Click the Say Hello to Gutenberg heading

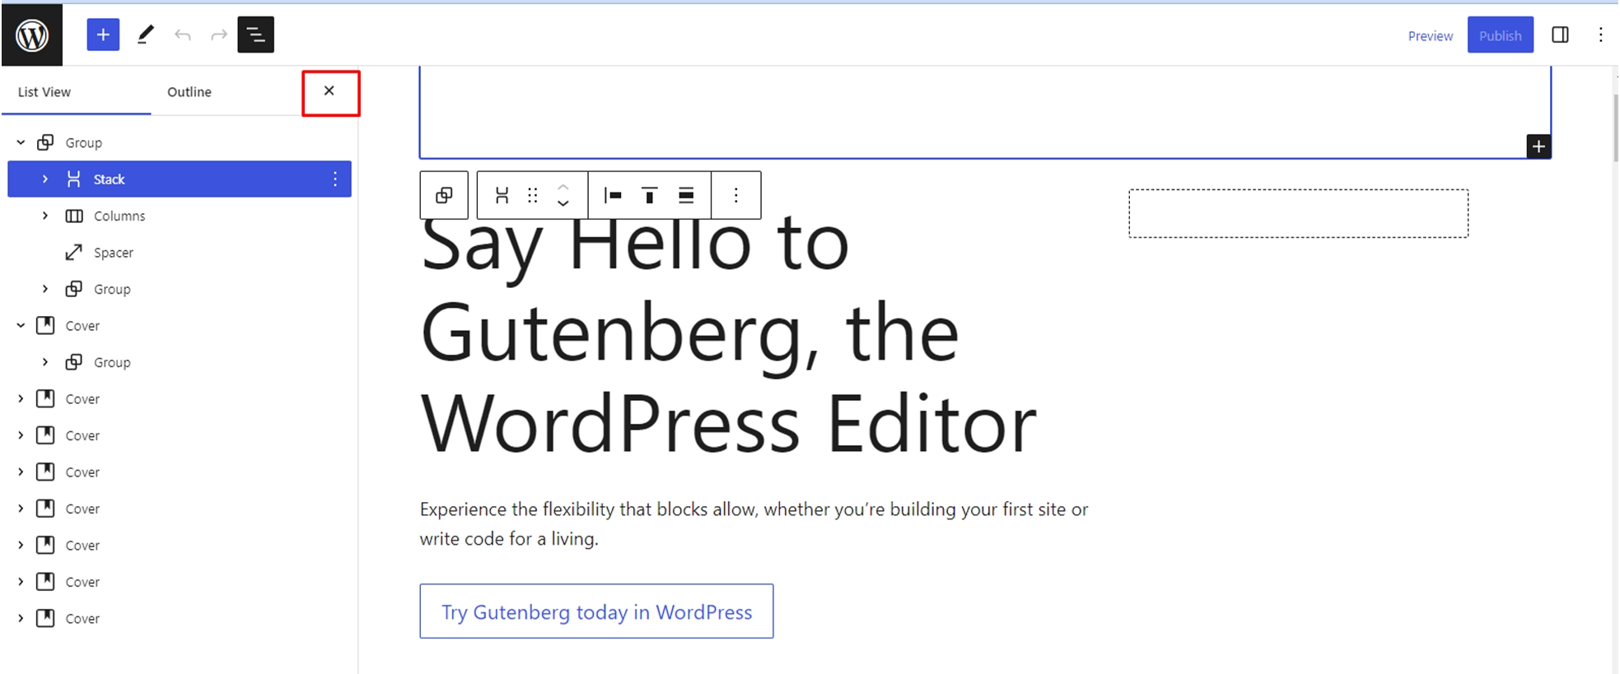[729, 333]
